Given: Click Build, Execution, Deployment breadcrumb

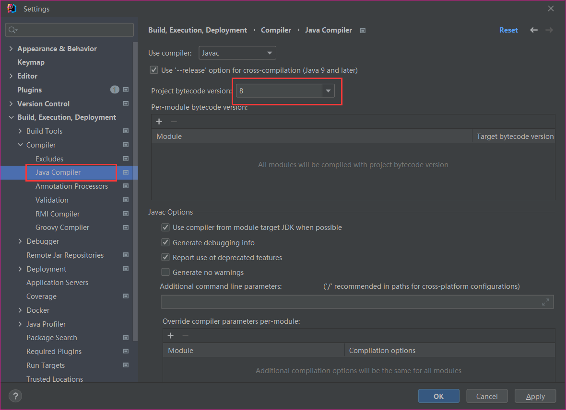Looking at the screenshot, I should (x=198, y=30).
